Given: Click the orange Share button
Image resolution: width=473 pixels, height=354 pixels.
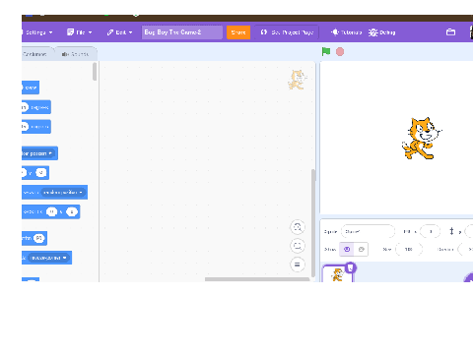Looking at the screenshot, I should coord(238,32).
